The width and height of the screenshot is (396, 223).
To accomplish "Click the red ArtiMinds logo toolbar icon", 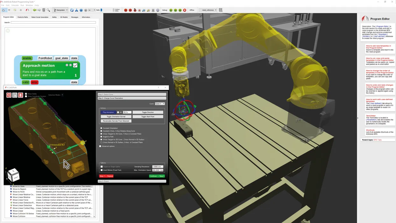I will [27, 10].
